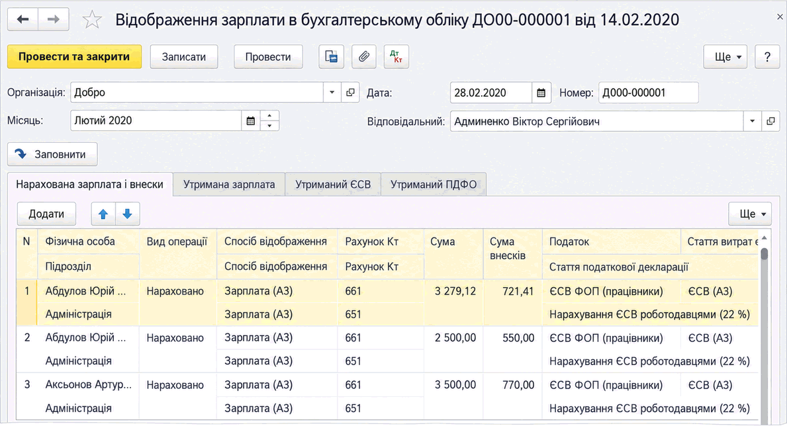
Task: Decrease the month with the down stepper
Action: coord(269,126)
